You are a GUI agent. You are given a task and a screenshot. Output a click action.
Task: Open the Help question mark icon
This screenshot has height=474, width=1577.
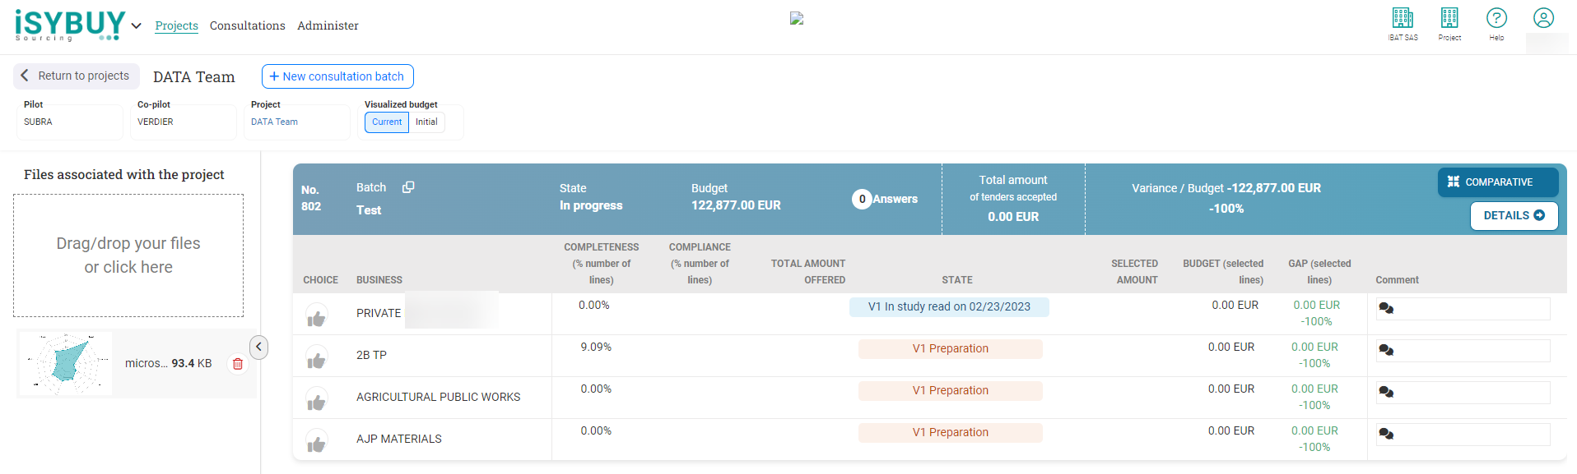[x=1496, y=18]
